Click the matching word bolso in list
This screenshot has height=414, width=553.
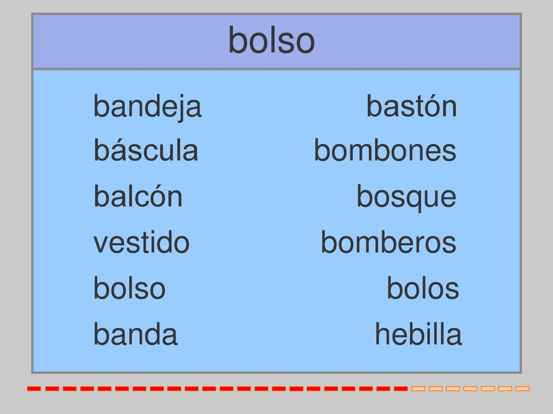click(130, 288)
